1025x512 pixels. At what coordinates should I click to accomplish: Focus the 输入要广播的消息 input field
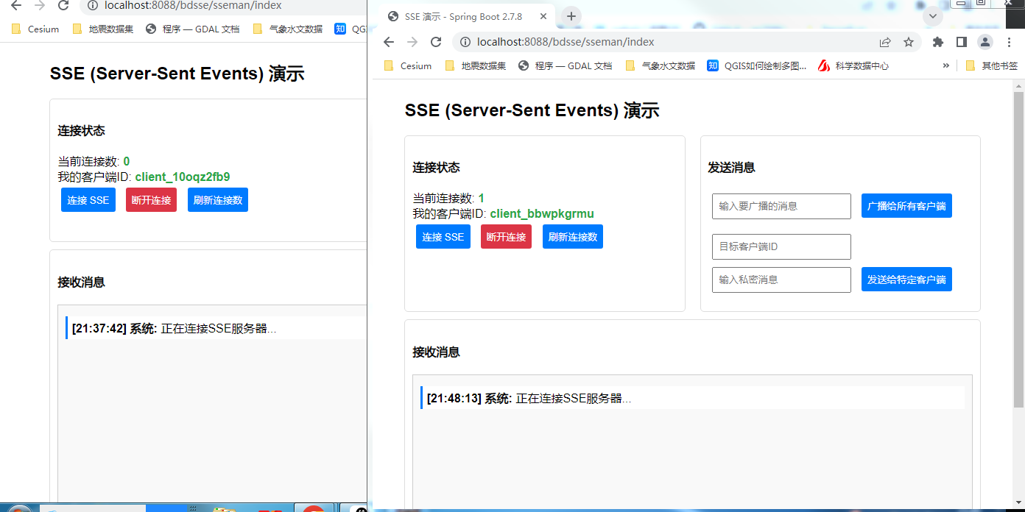[781, 206]
